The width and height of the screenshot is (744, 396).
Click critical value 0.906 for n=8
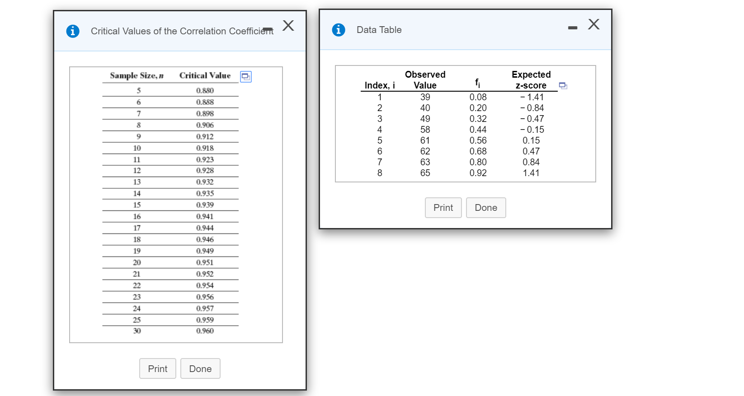pyautogui.click(x=205, y=125)
